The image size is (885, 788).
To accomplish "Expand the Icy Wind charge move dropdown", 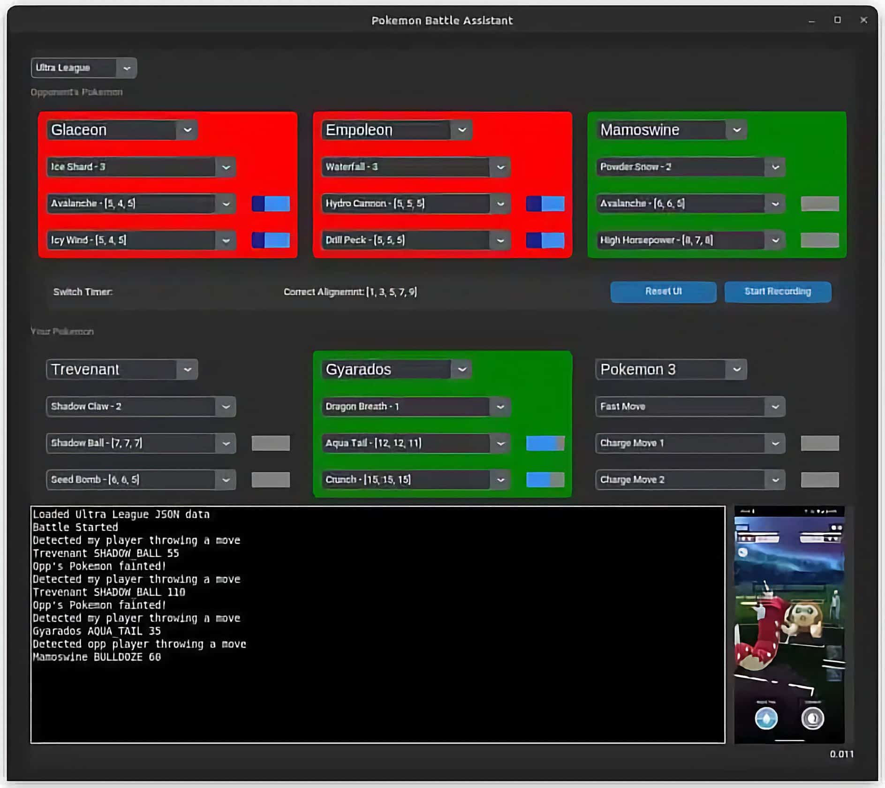I will click(141, 240).
